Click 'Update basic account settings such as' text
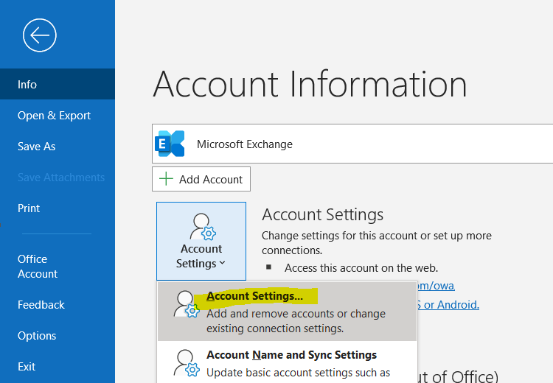The height and width of the screenshot is (383, 553). [299, 373]
